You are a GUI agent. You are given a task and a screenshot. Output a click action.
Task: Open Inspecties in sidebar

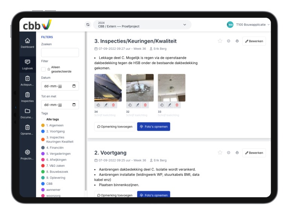pyautogui.click(x=27, y=97)
